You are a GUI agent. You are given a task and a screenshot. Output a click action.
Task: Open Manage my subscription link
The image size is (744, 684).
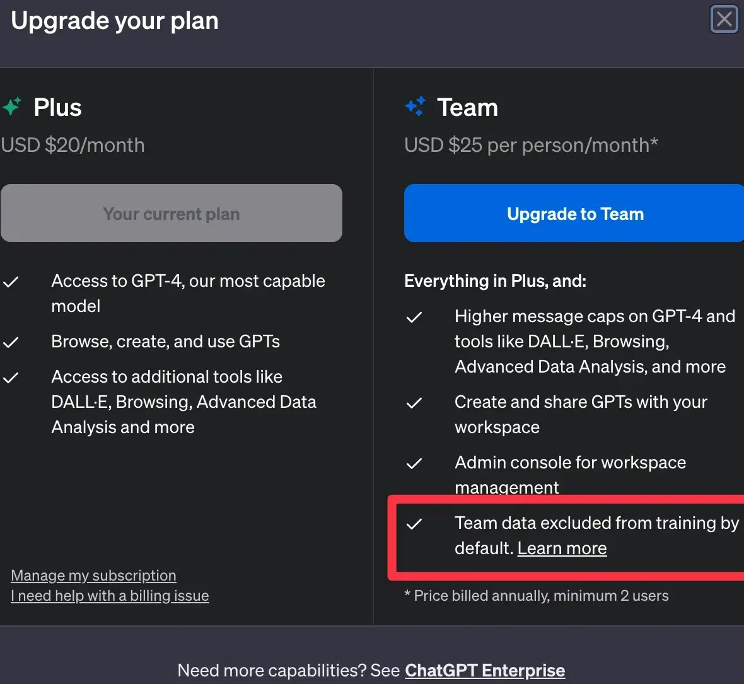[93, 576]
